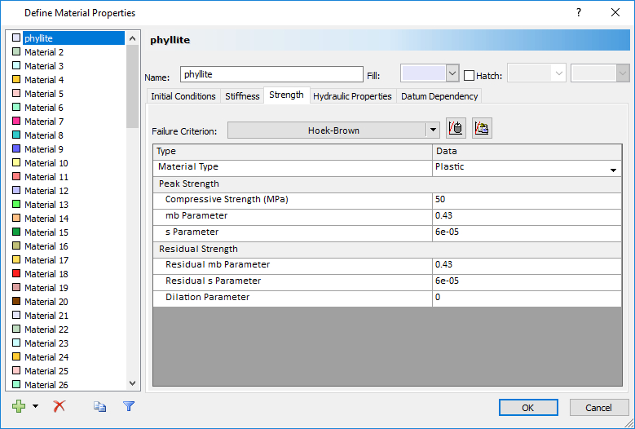Click the Name field containing phyllite

coord(271,75)
